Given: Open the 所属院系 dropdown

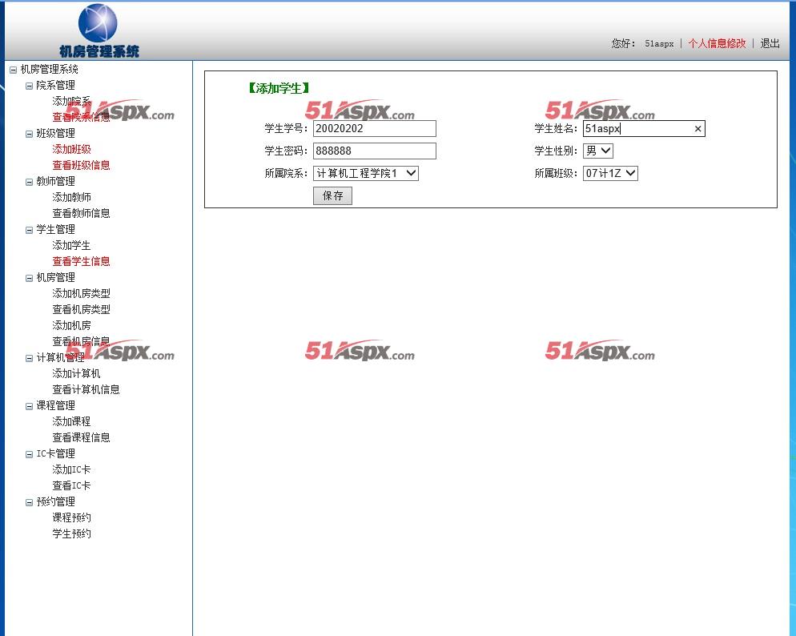Looking at the screenshot, I should 365,173.
